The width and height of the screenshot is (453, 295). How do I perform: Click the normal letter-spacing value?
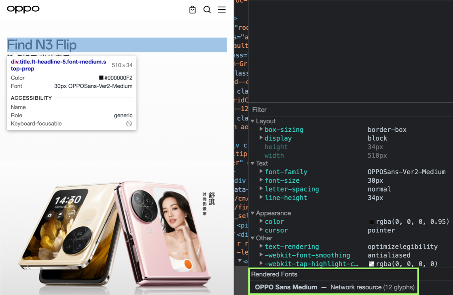(x=379, y=190)
